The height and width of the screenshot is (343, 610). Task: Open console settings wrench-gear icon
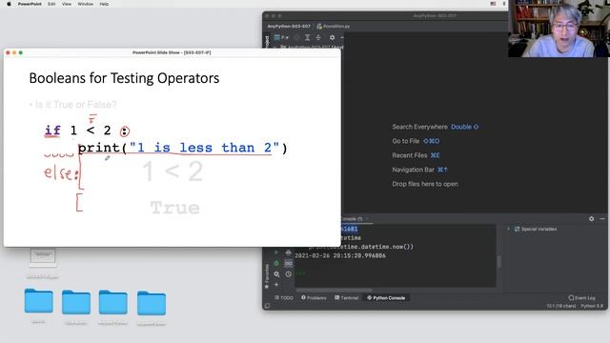pos(276,274)
